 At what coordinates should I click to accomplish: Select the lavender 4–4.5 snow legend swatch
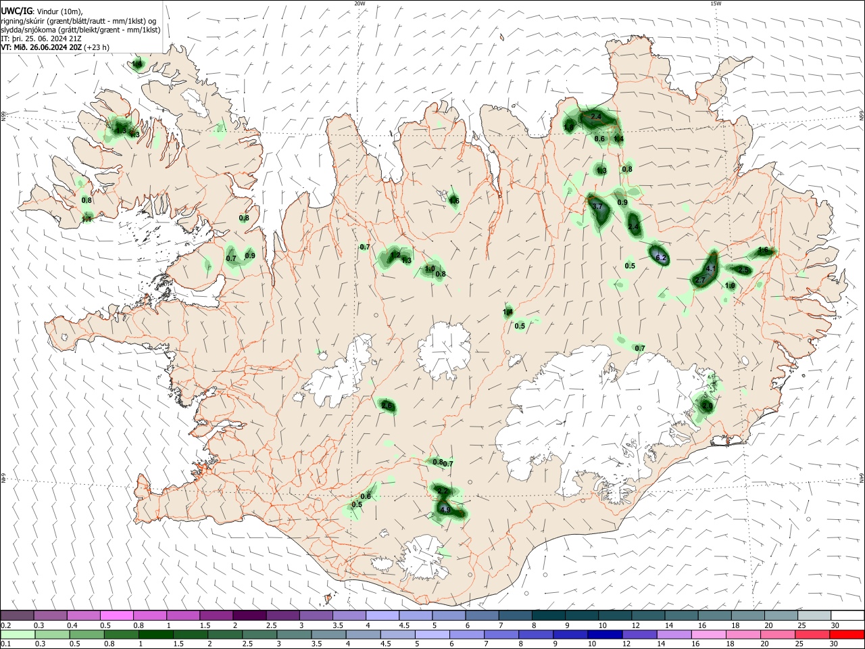click(x=382, y=615)
